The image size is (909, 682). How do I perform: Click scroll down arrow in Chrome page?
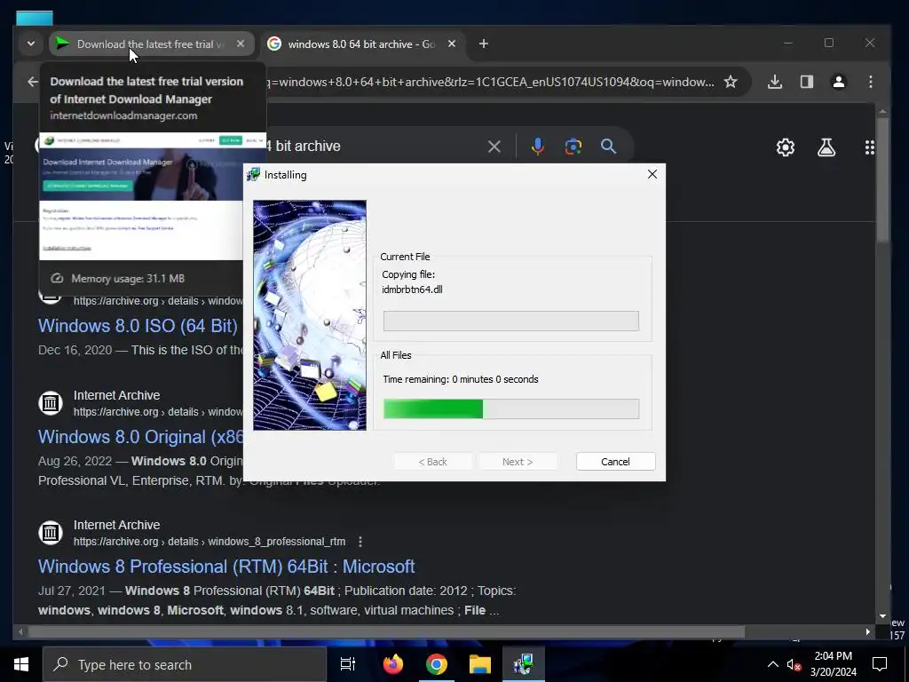pyautogui.click(x=882, y=616)
